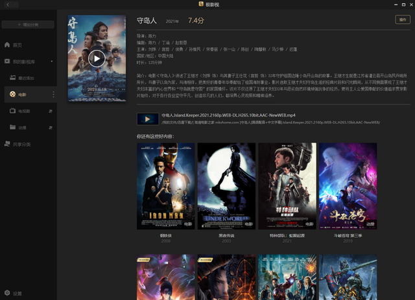Go back using the left arrow

coord(8,5)
